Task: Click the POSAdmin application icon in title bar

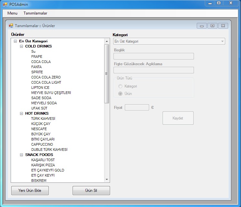Action: pyautogui.click(x=5, y=5)
